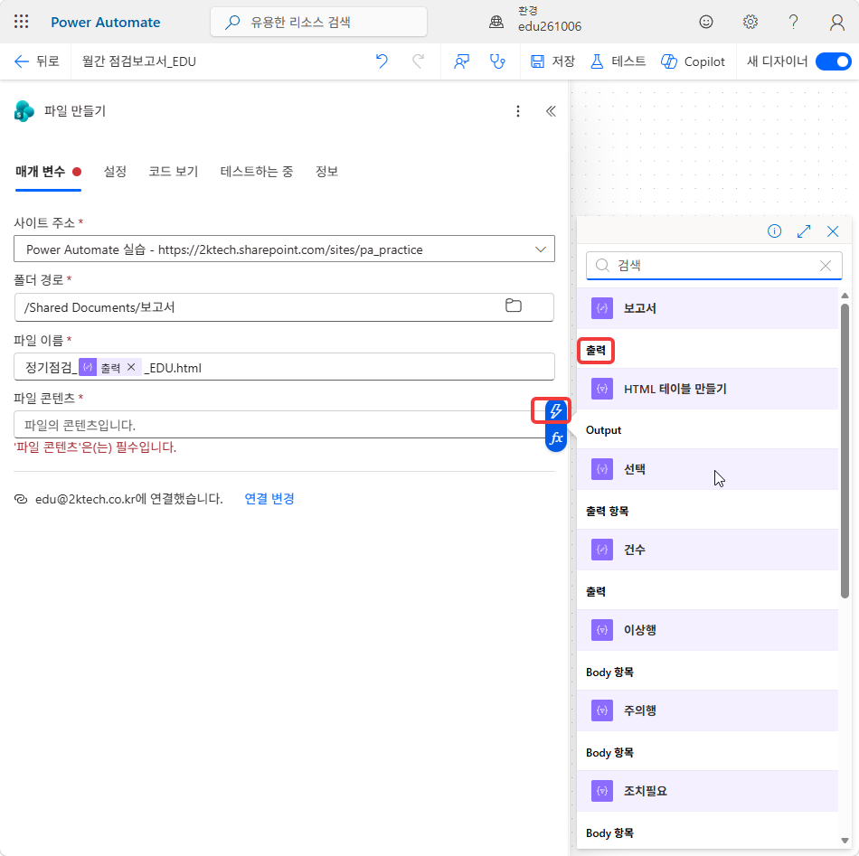The height and width of the screenshot is (856, 859).
Task: Click the flow name 월간 점검보고서_EDU
Action: point(139,61)
